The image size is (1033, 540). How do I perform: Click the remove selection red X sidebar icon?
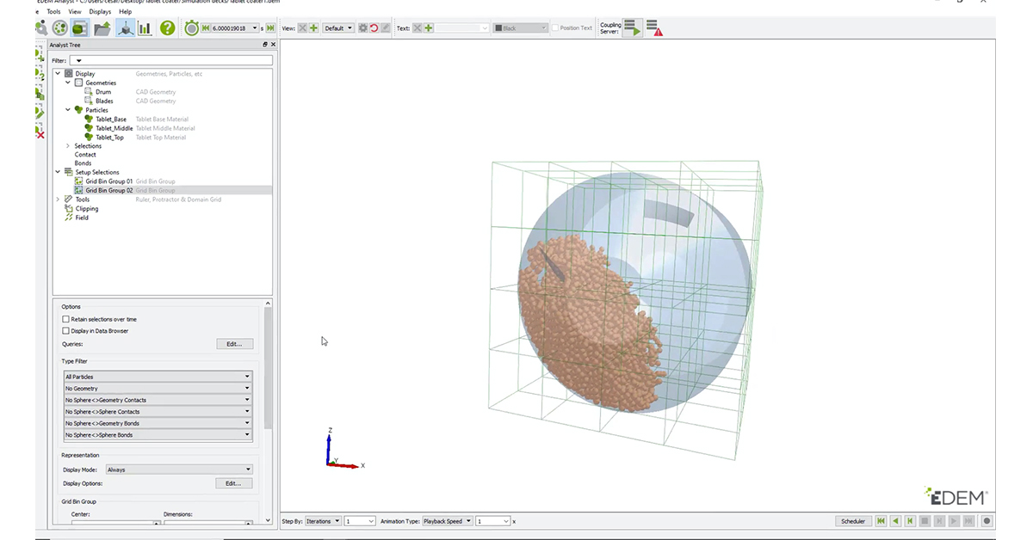click(x=40, y=132)
